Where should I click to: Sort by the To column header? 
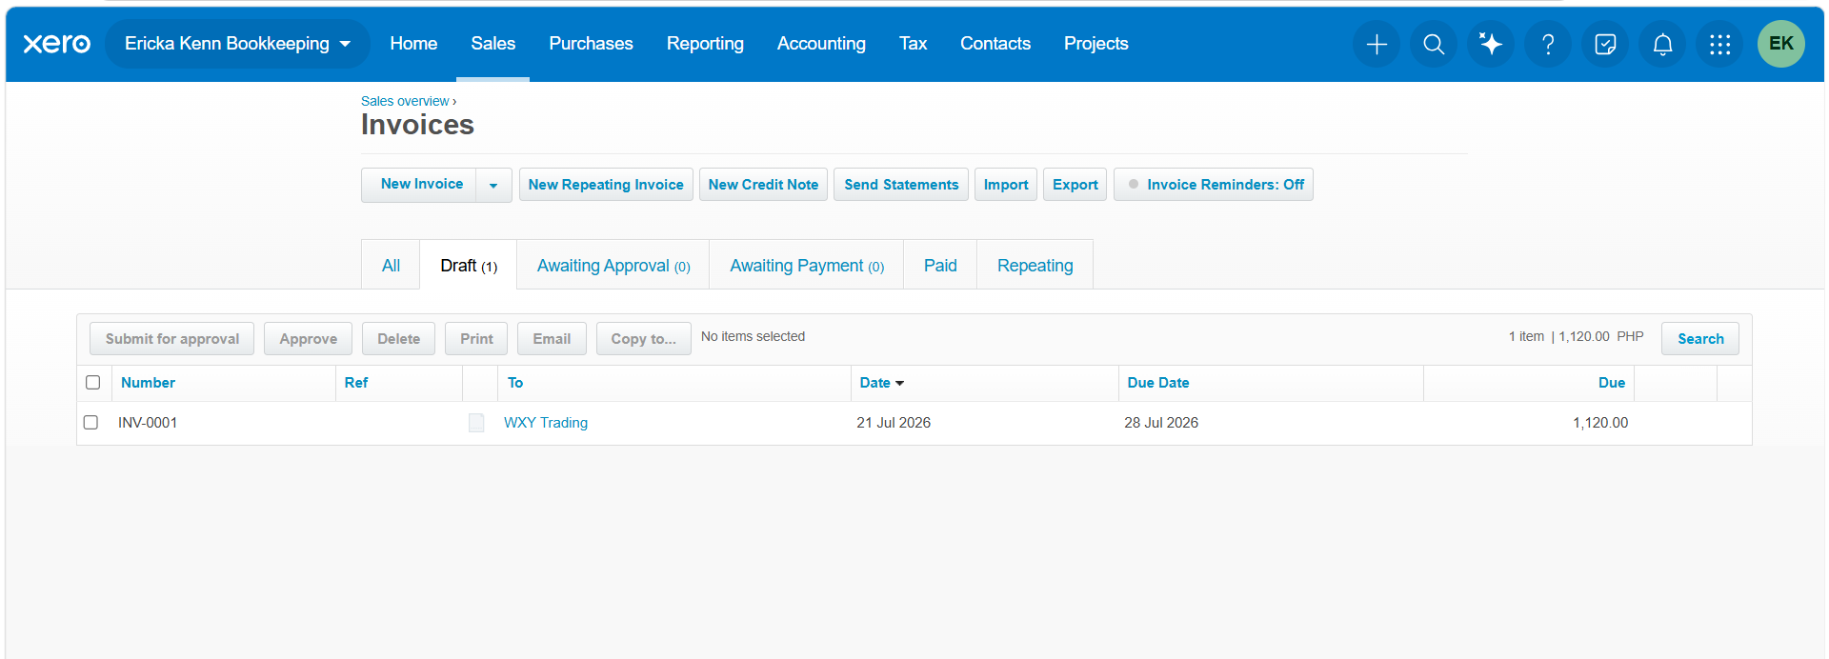(x=515, y=383)
